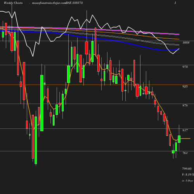Click the "BSE 533573" symbol label
The image size is (194, 194).
pos(74,3)
